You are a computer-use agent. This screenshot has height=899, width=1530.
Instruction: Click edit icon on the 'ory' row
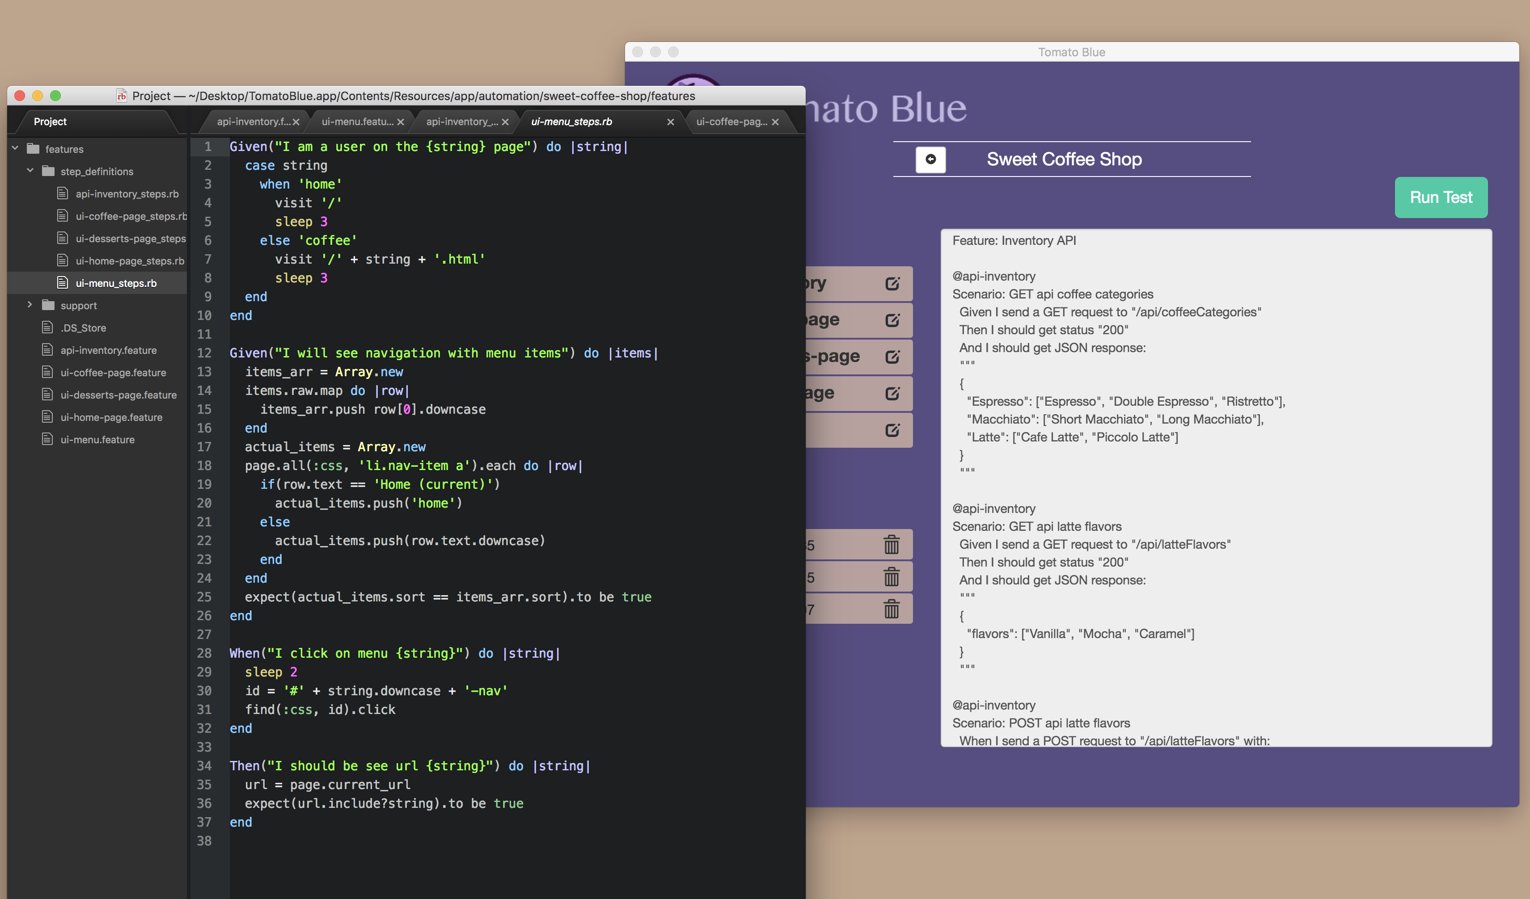point(892,283)
